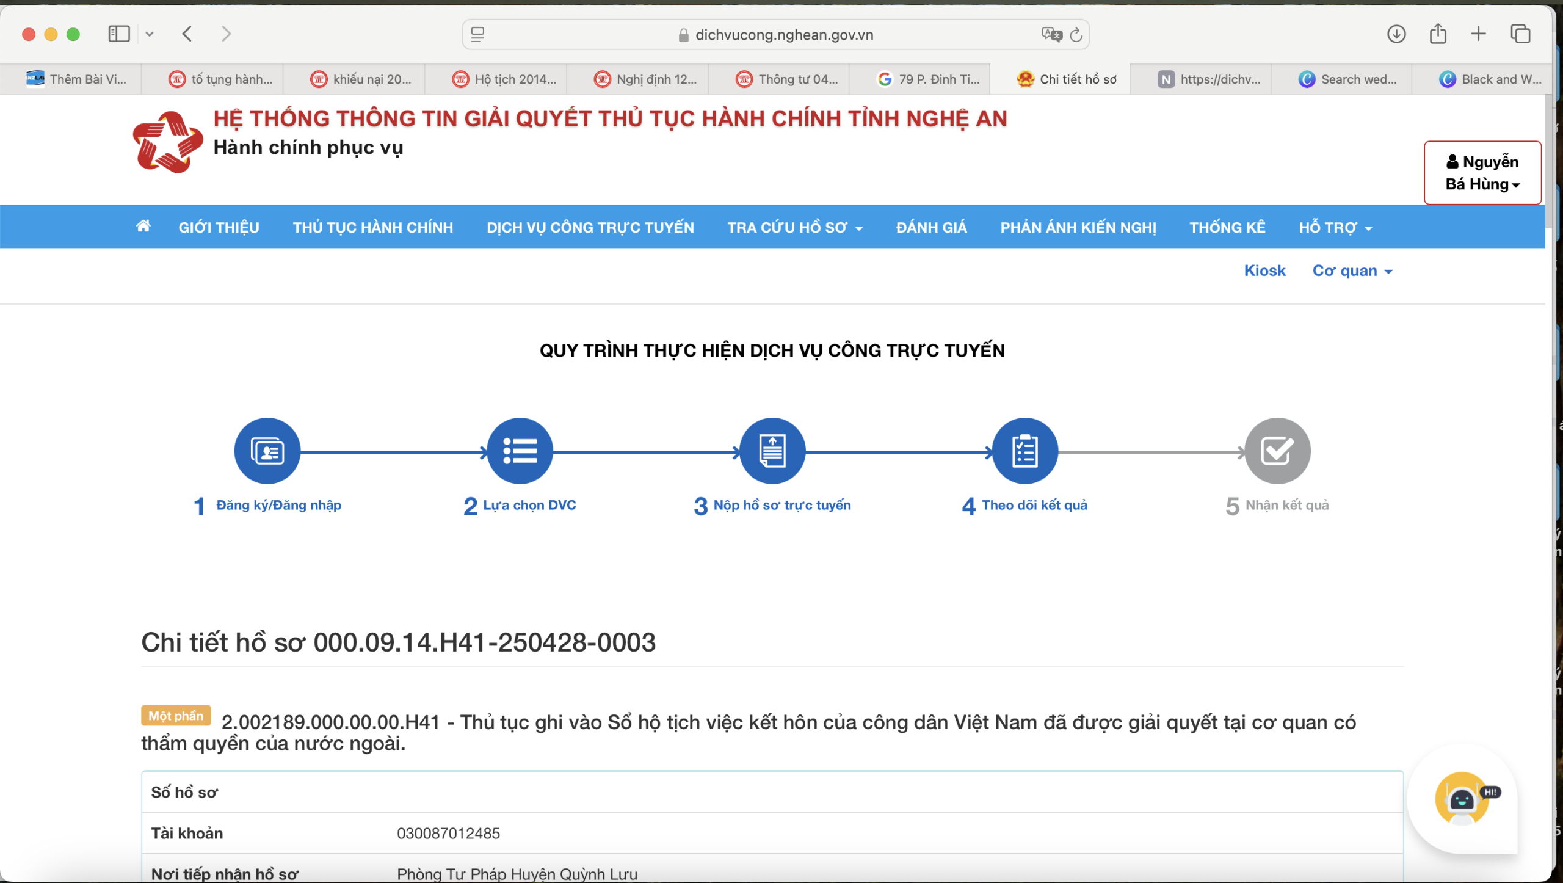Expand the sidebar options chevron in the Safari toolbar

(x=150, y=34)
